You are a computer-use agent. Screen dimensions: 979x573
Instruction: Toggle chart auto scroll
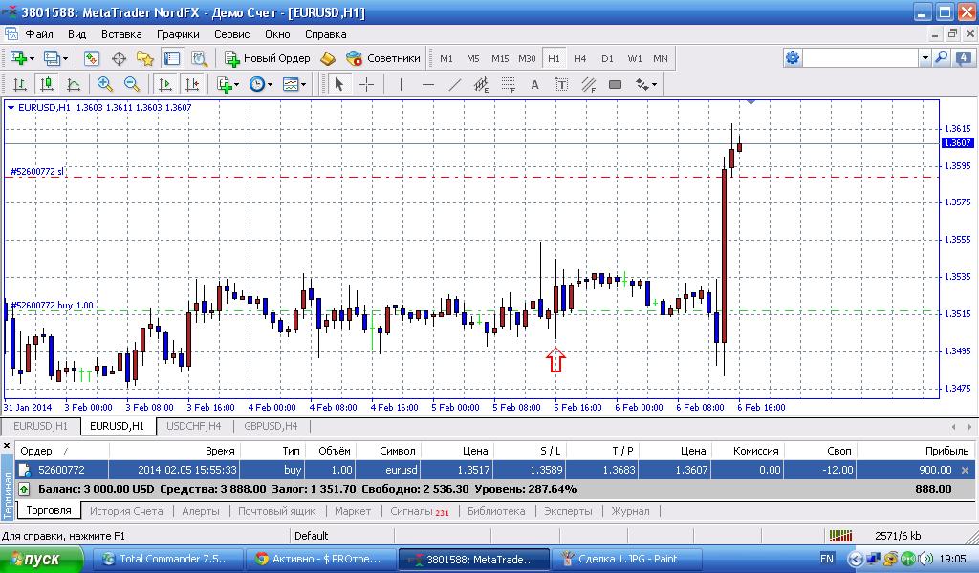pos(165,84)
